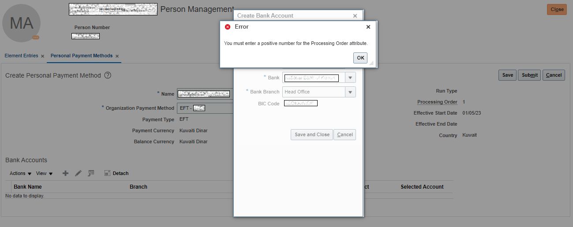Close Personal Payment Methods tab

[x=117, y=56]
